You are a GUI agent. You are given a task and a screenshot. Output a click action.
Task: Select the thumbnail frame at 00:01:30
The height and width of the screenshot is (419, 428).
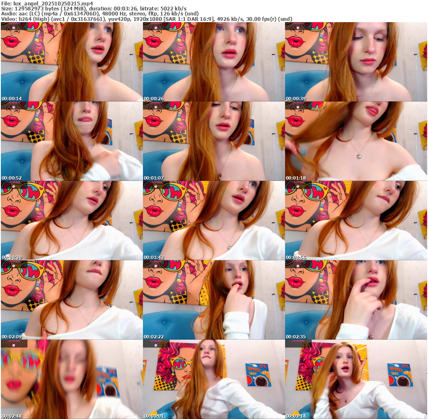click(x=71, y=221)
